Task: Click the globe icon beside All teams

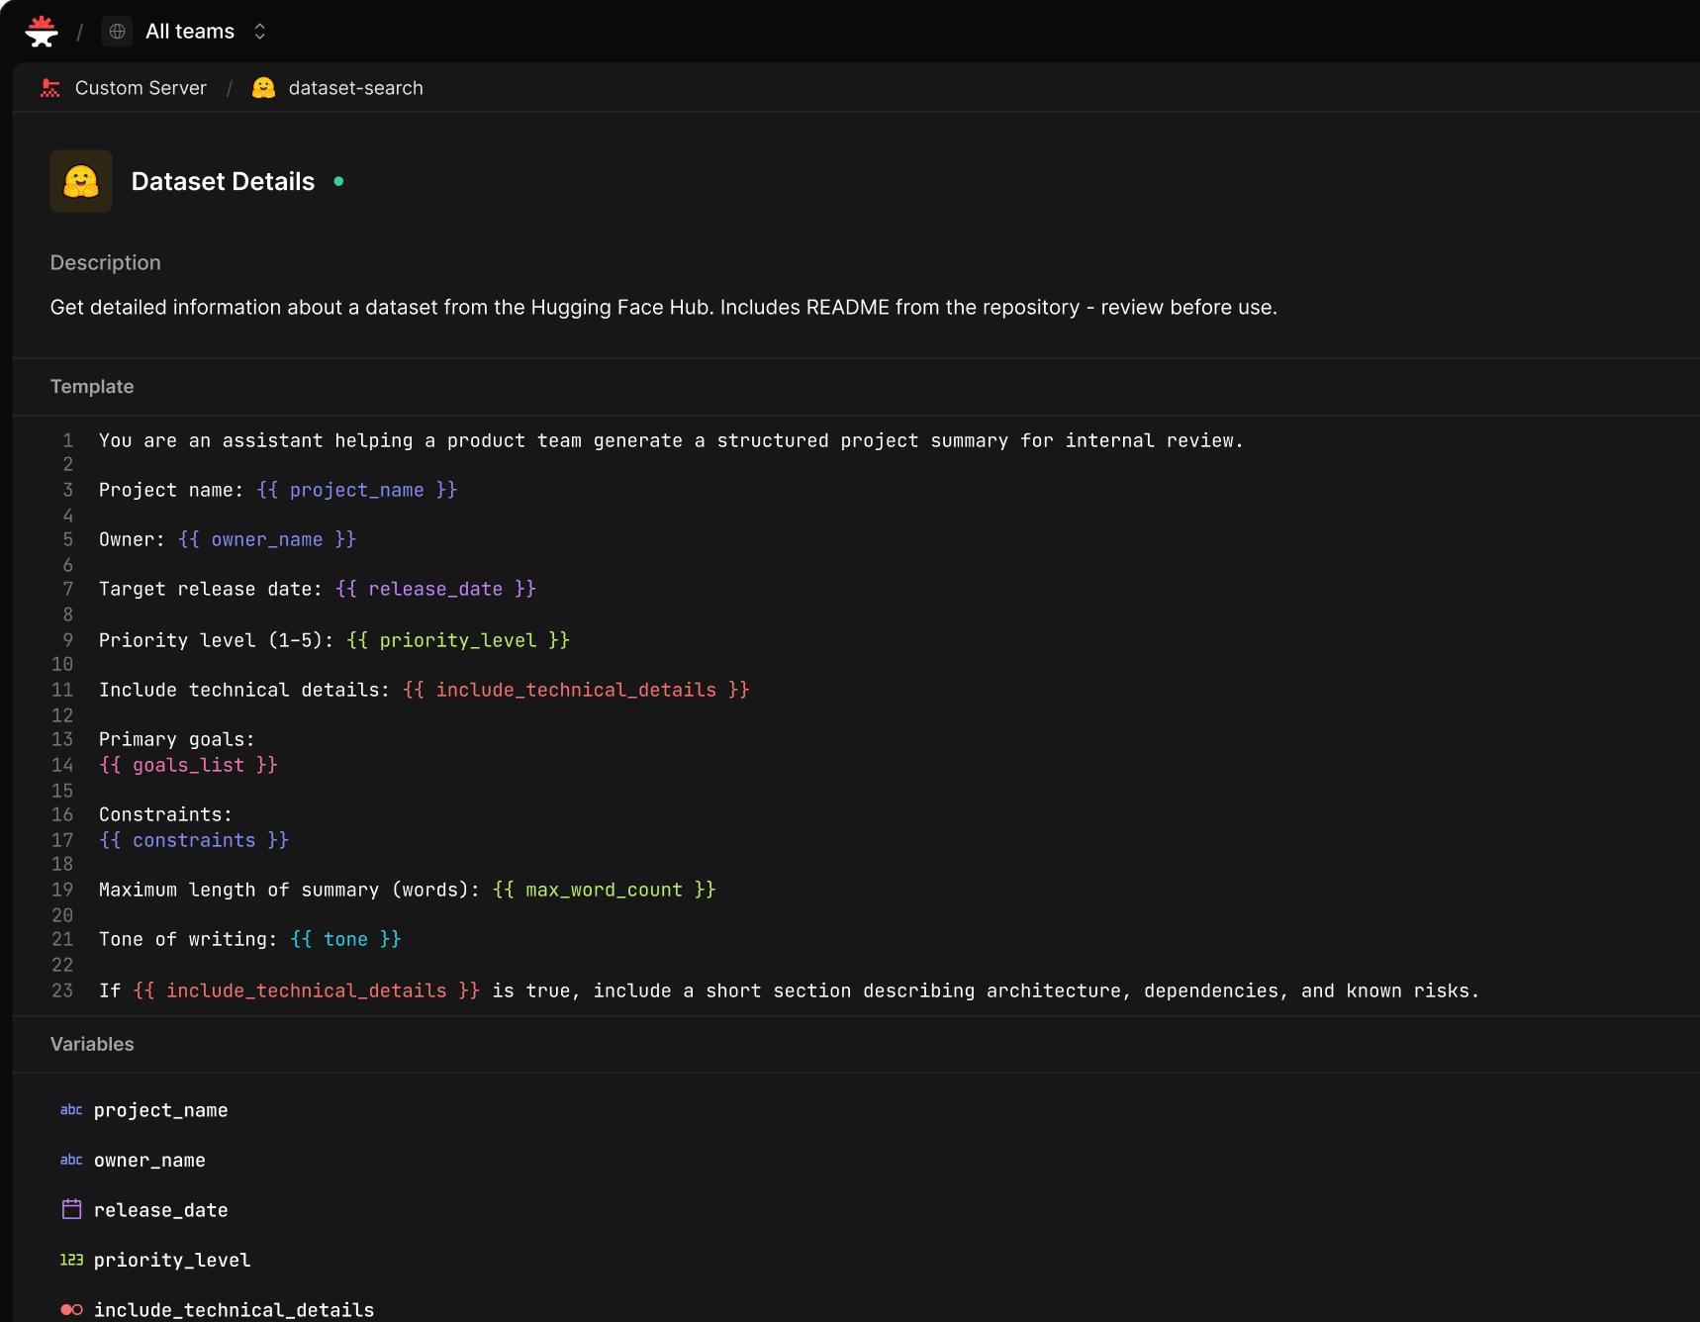Action: pyautogui.click(x=116, y=31)
